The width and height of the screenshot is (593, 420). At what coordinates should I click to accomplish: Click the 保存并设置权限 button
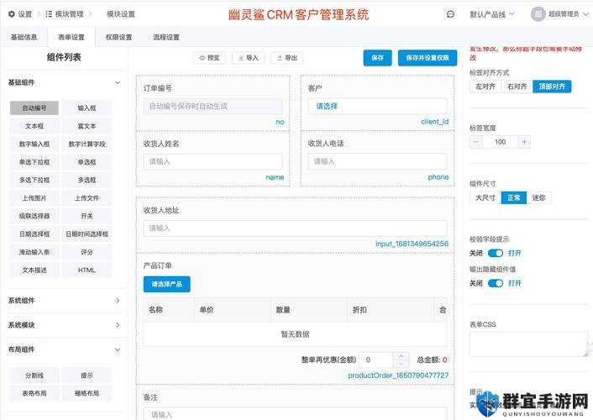click(x=428, y=58)
